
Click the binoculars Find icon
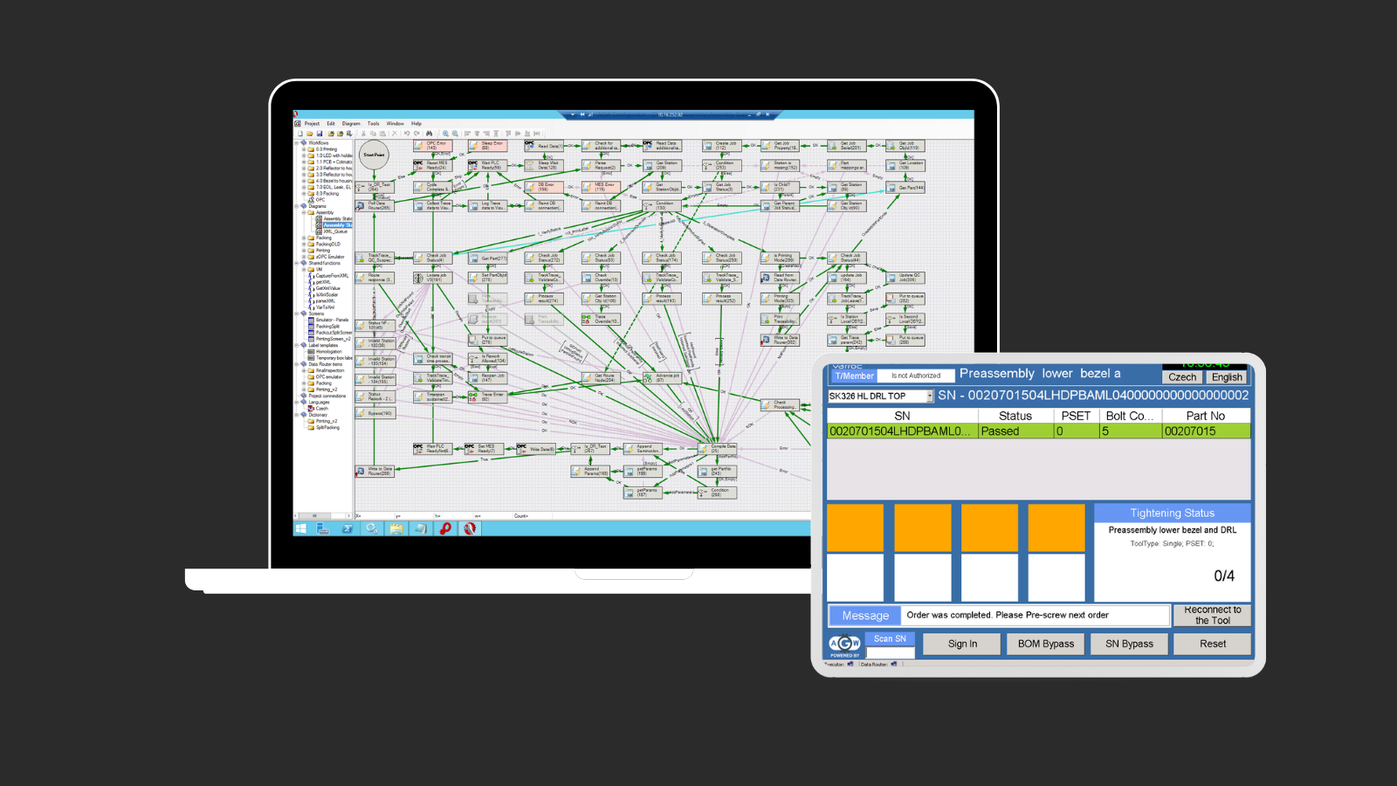pyautogui.click(x=429, y=134)
